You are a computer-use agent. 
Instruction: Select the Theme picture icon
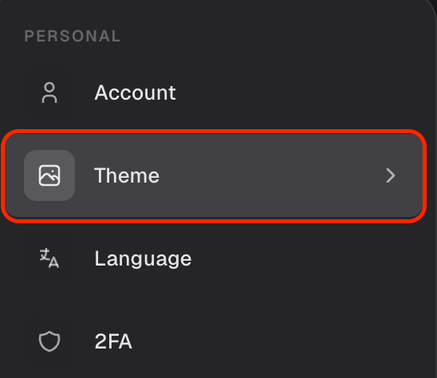click(49, 175)
